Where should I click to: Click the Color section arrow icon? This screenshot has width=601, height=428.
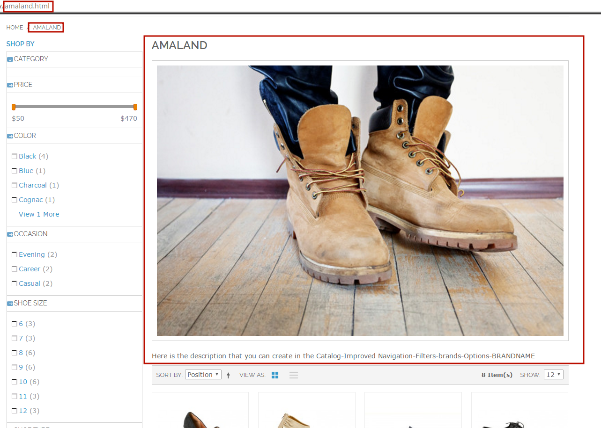point(10,136)
